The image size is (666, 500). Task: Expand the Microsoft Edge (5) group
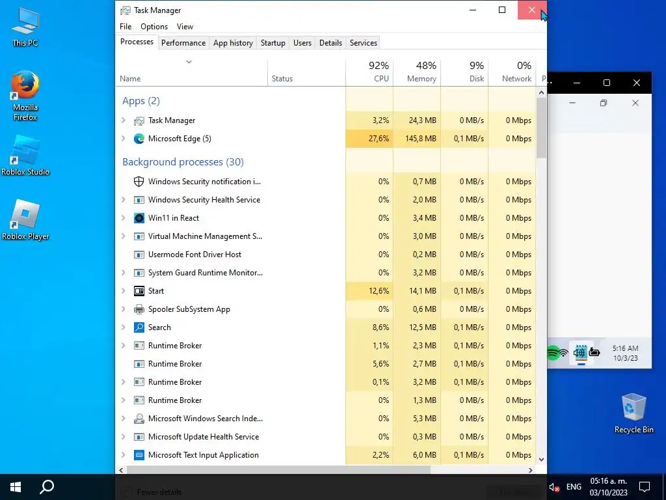click(124, 139)
